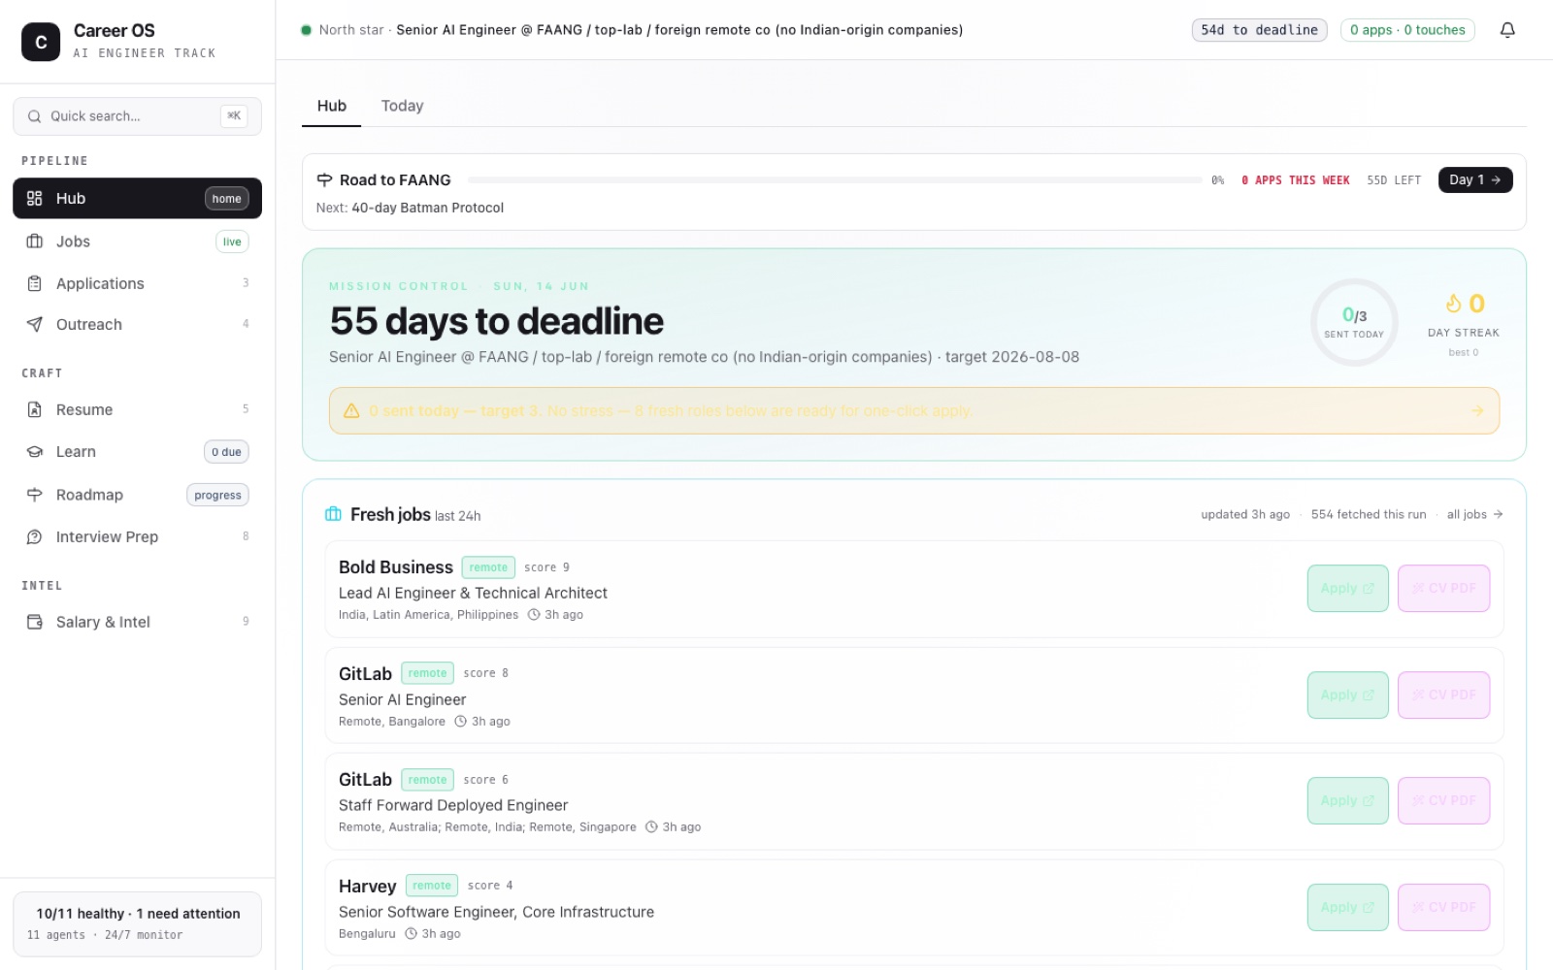Click the DAY STREAK label

coord(1464,333)
